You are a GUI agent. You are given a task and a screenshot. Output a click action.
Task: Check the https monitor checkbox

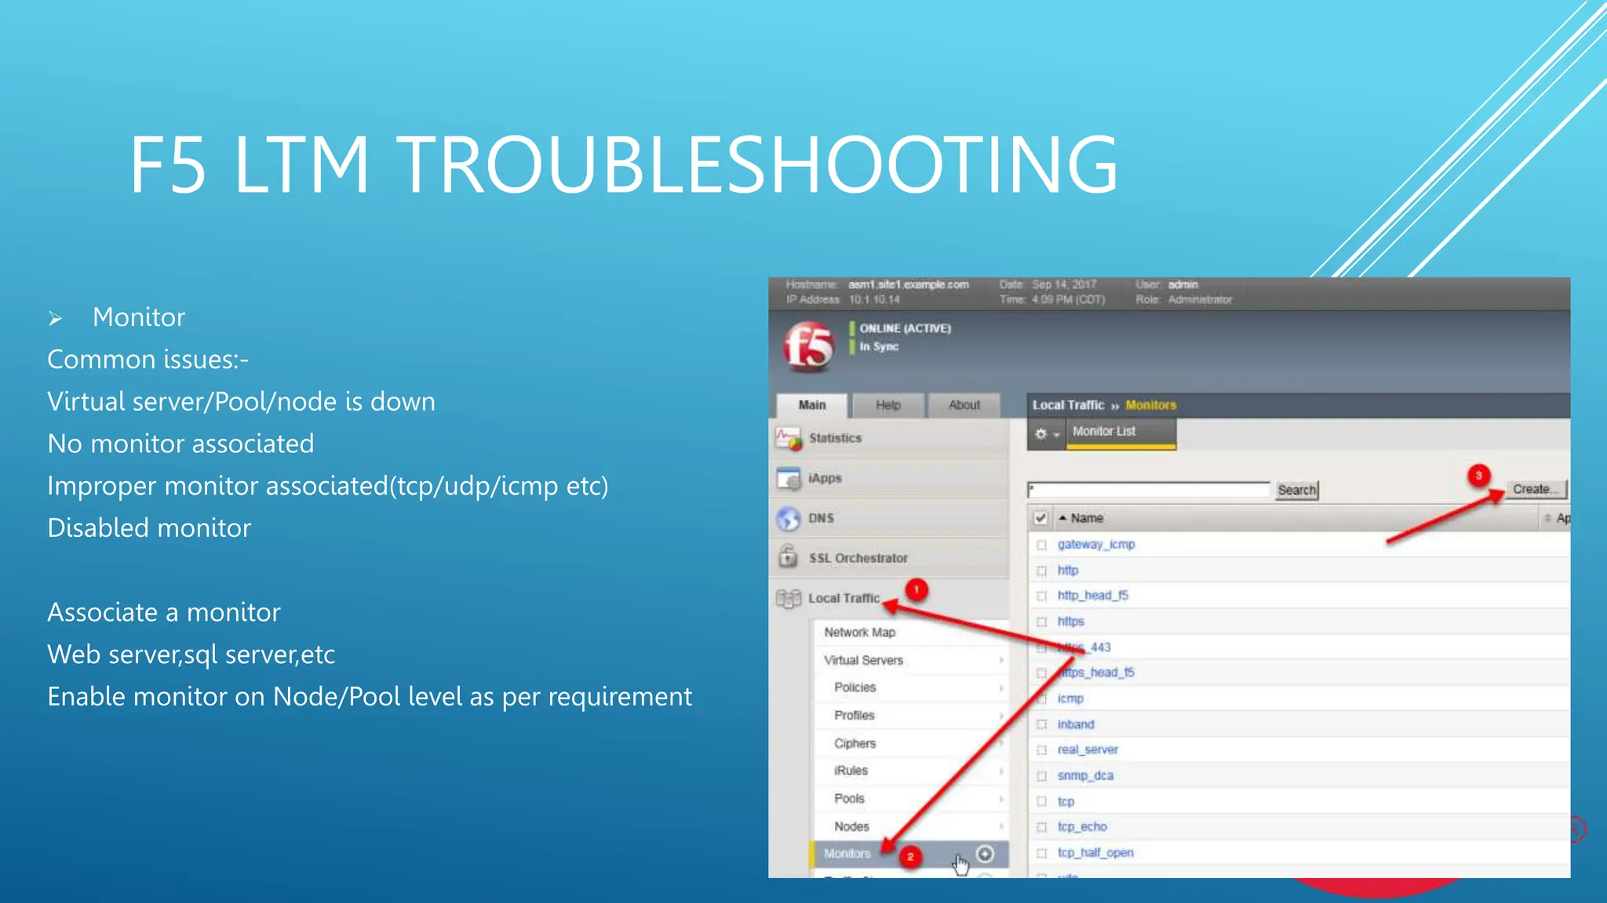(x=1041, y=622)
